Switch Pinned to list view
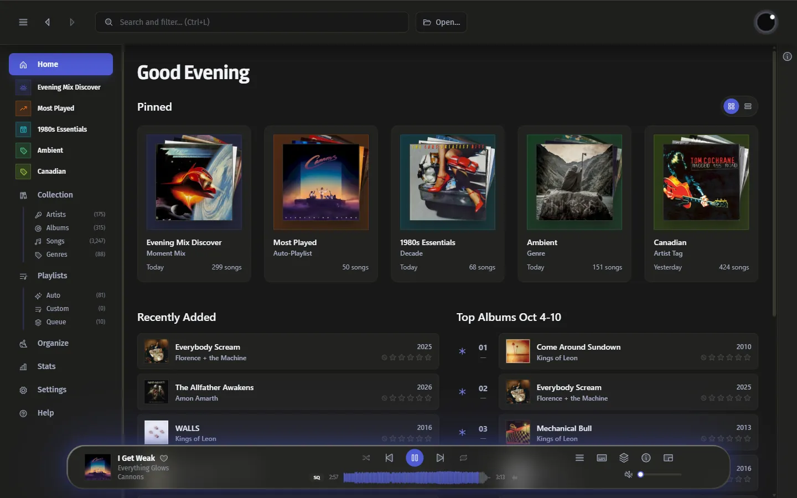 point(748,106)
